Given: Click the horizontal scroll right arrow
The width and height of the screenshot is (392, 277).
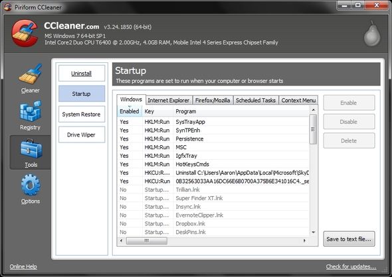Looking at the screenshot, I should coord(304,241).
